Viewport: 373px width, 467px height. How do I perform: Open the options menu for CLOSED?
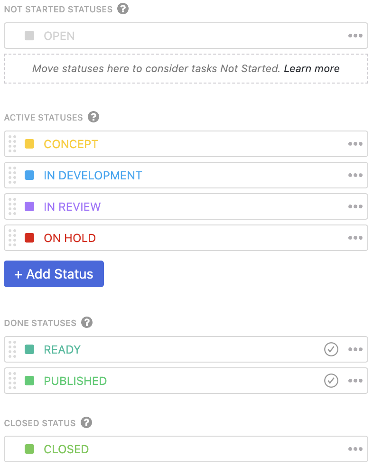[x=355, y=448]
